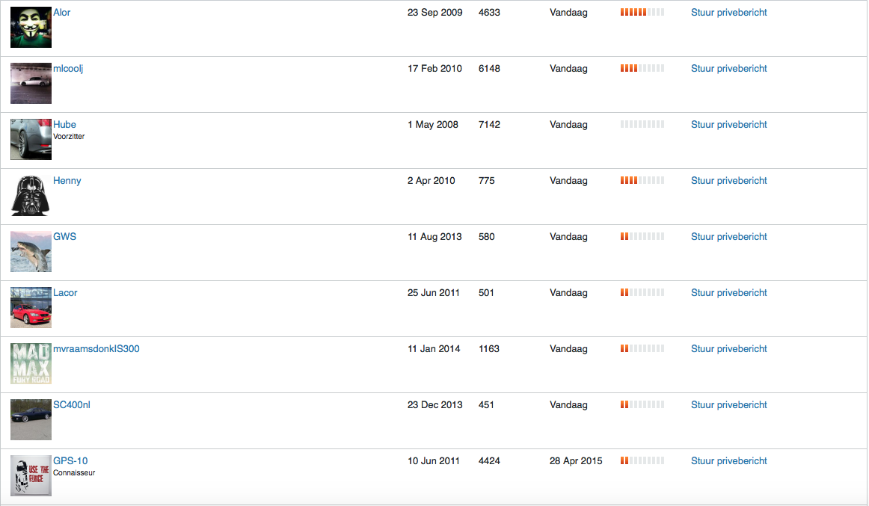Viewport: 869px width, 506px height.
Task: Click Henny's Darth Vader avatar
Action: click(x=31, y=195)
